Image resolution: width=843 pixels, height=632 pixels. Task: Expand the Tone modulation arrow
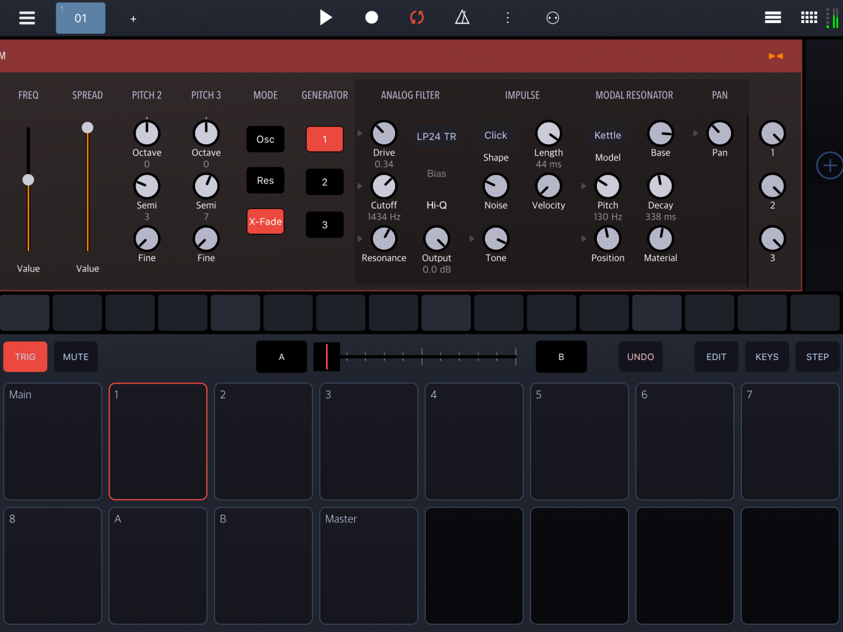pyautogui.click(x=472, y=239)
